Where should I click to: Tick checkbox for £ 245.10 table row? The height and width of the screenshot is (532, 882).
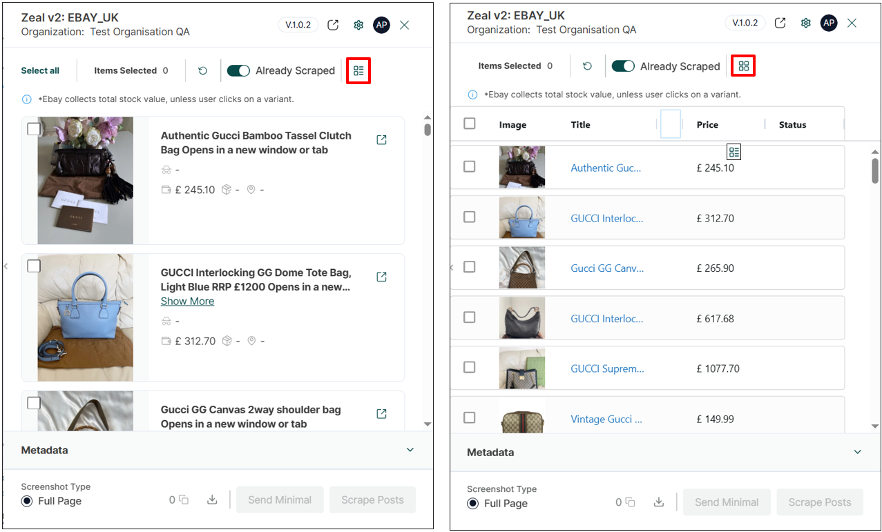(470, 166)
